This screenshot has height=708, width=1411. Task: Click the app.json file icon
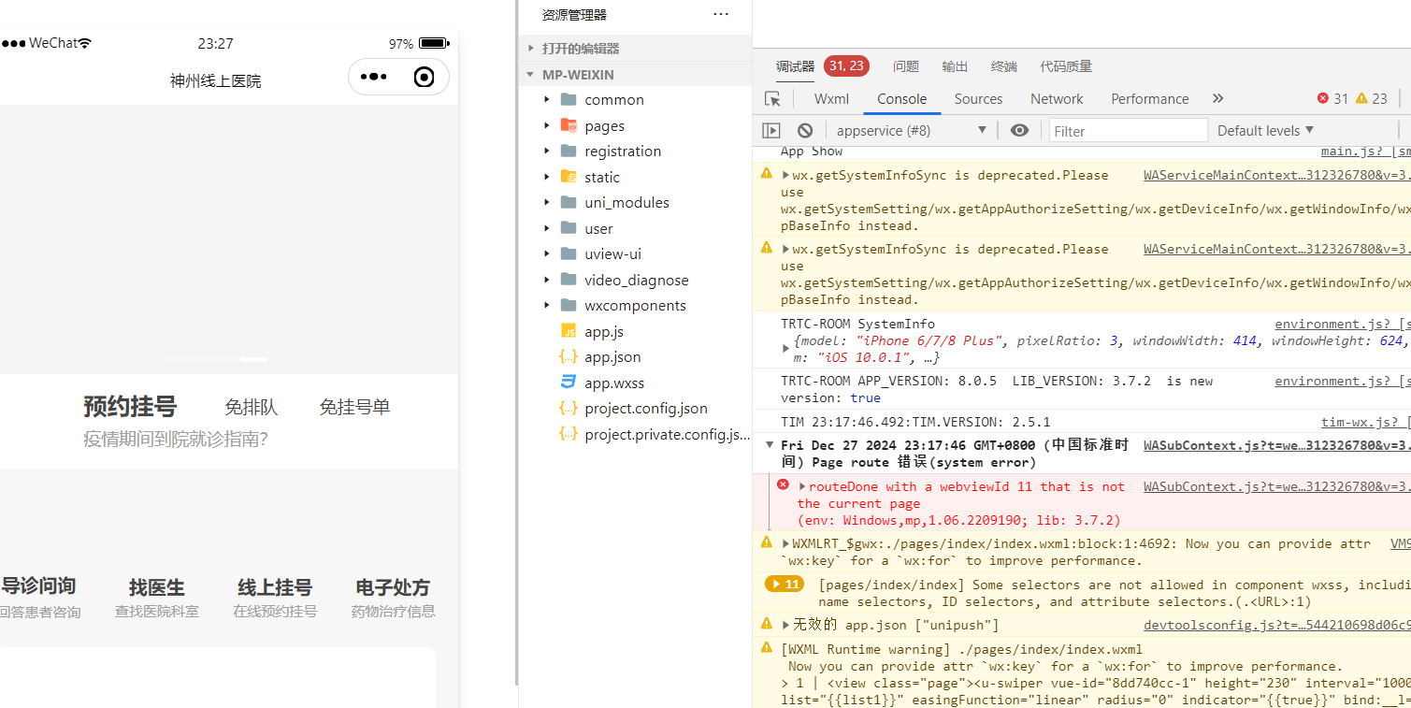pyautogui.click(x=569, y=356)
